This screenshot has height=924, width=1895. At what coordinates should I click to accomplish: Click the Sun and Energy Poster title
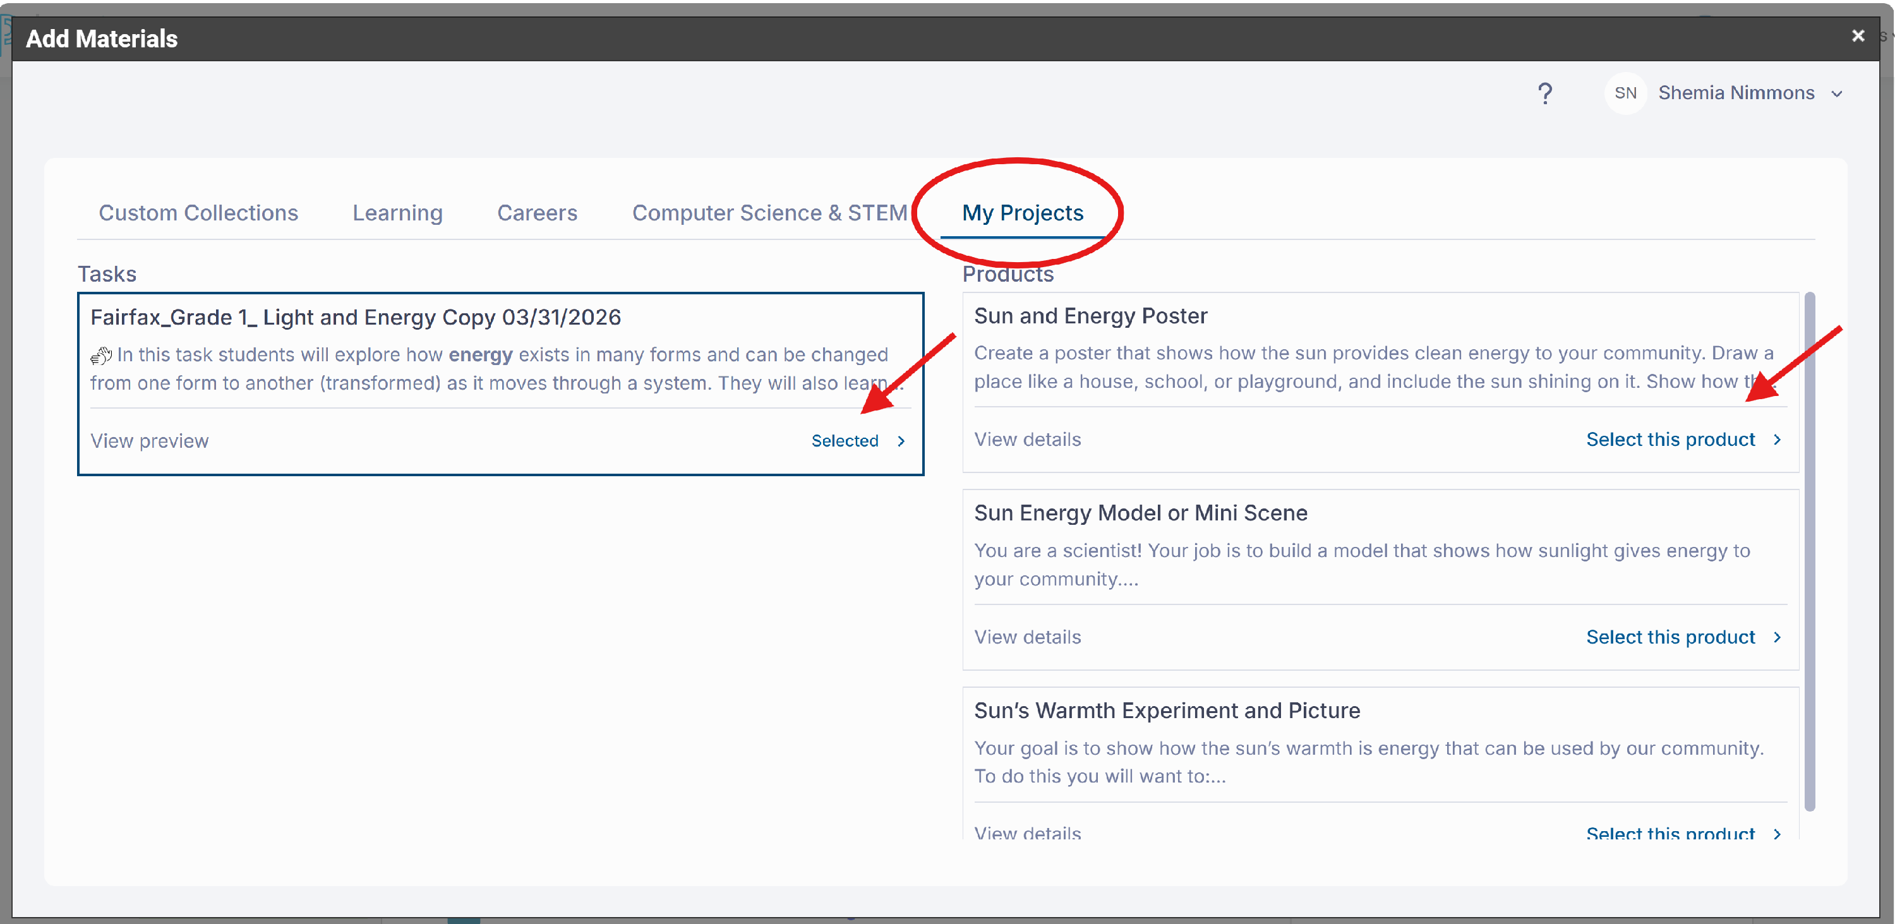coord(1090,316)
